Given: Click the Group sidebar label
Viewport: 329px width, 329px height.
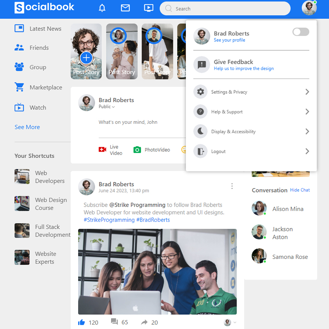Looking at the screenshot, I should pyautogui.click(x=38, y=67).
